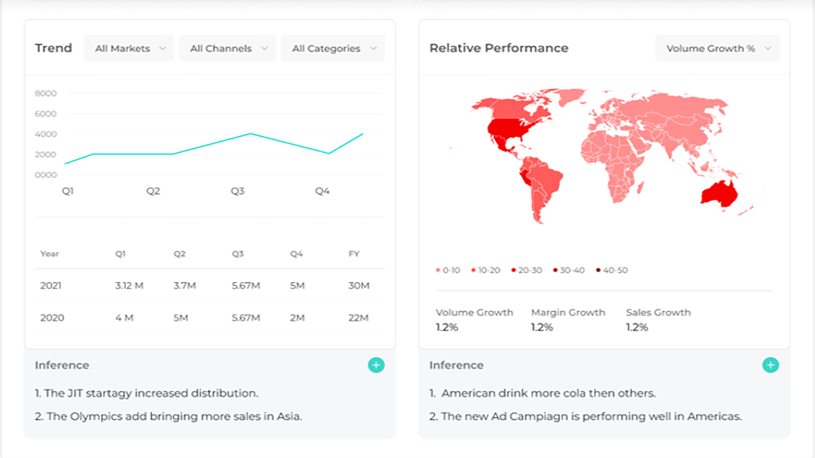Image resolution: width=815 pixels, height=458 pixels.
Task: Toggle the 30-40 legend entry
Action: pos(569,270)
